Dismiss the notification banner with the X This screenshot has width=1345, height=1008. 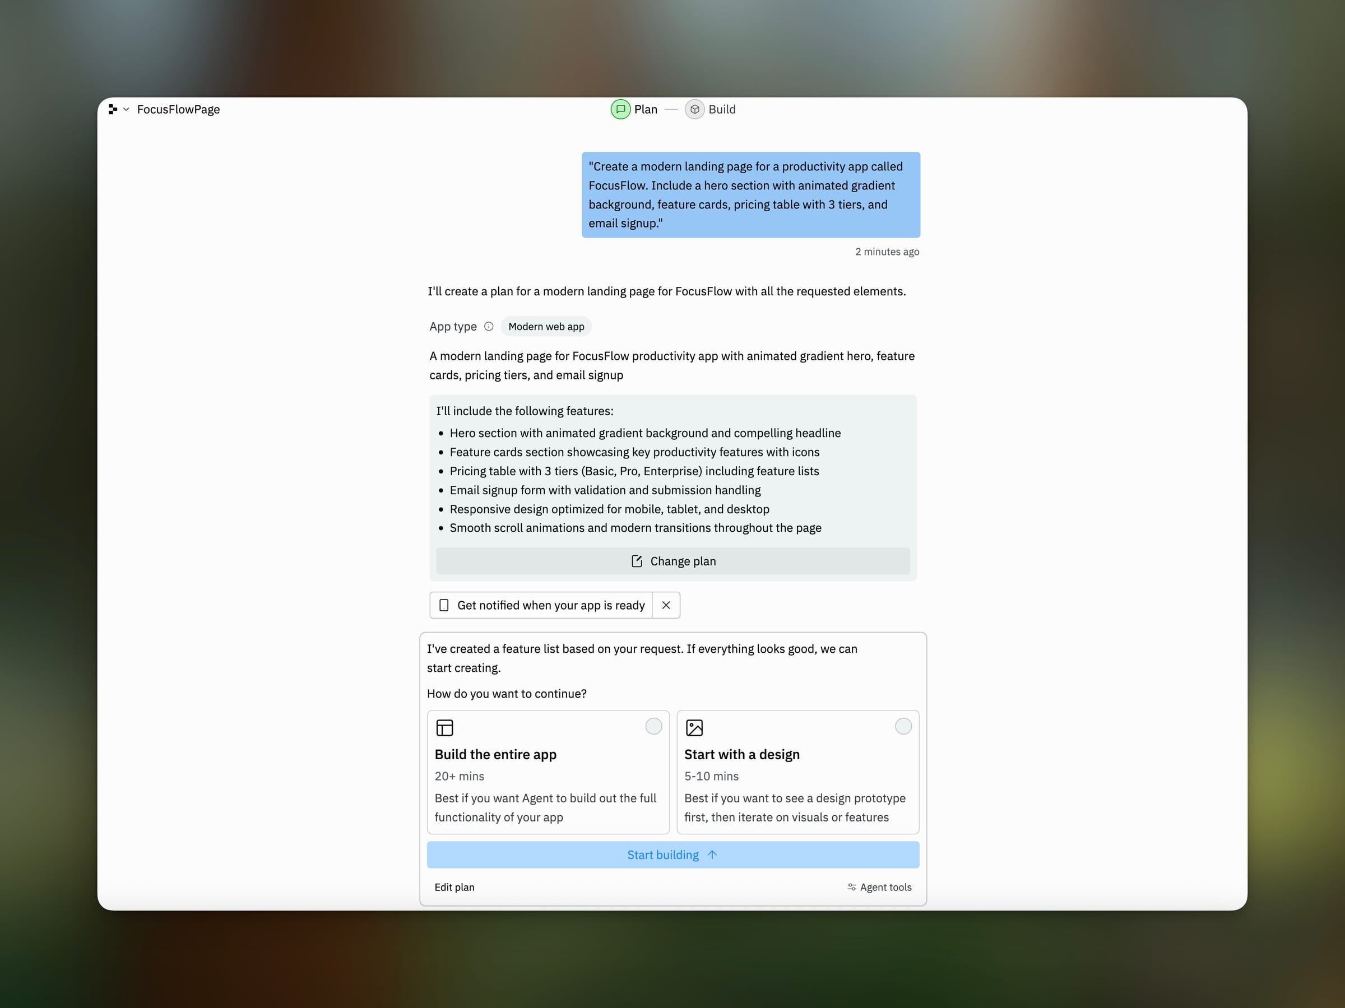[666, 606]
